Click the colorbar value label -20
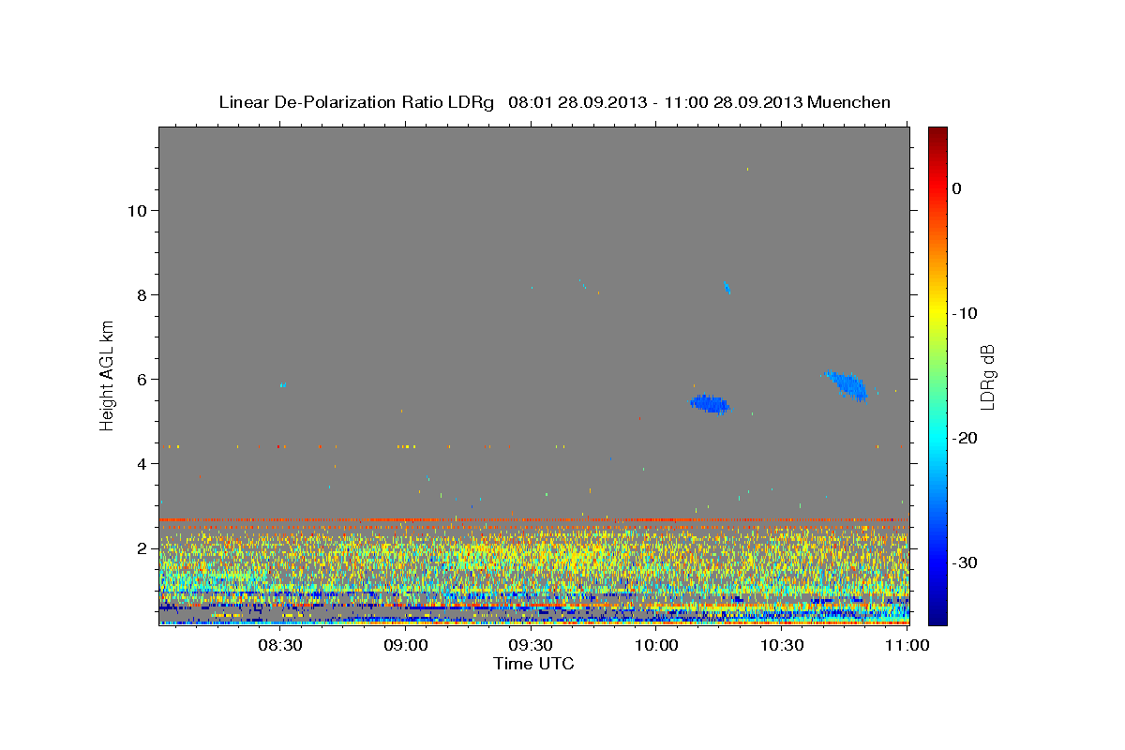Screen dimensions: 1125x750 coord(966,438)
